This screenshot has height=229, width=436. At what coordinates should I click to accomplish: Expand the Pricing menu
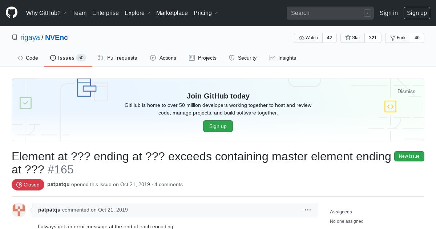point(206,13)
